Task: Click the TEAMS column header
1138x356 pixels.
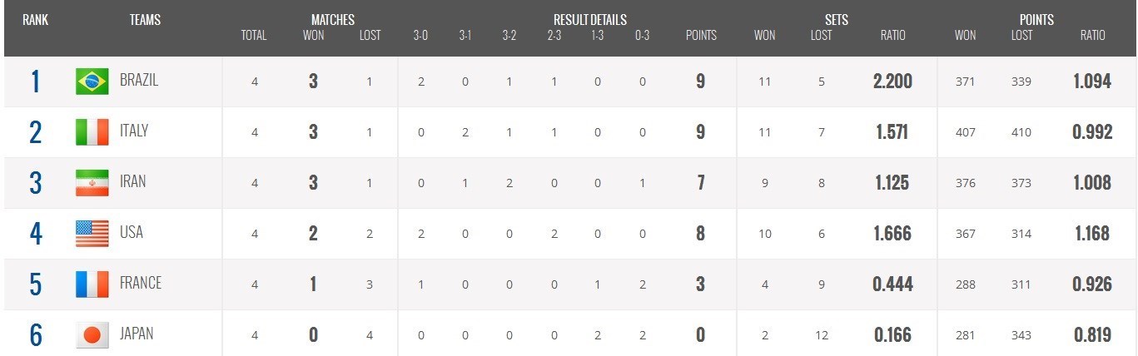Action: point(145,19)
